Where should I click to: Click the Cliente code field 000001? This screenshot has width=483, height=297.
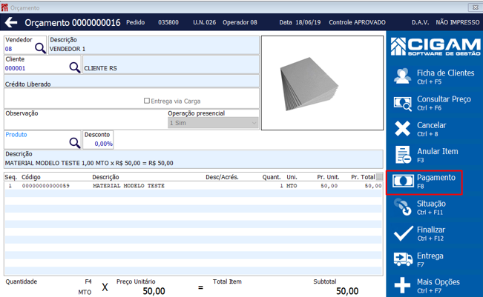36,68
